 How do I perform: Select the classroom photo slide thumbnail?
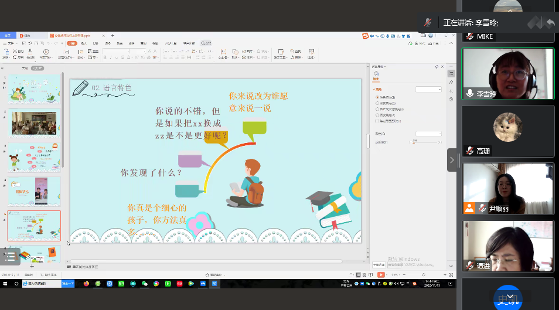[x=35, y=124]
